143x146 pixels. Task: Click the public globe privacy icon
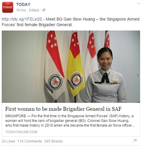[44, 10]
